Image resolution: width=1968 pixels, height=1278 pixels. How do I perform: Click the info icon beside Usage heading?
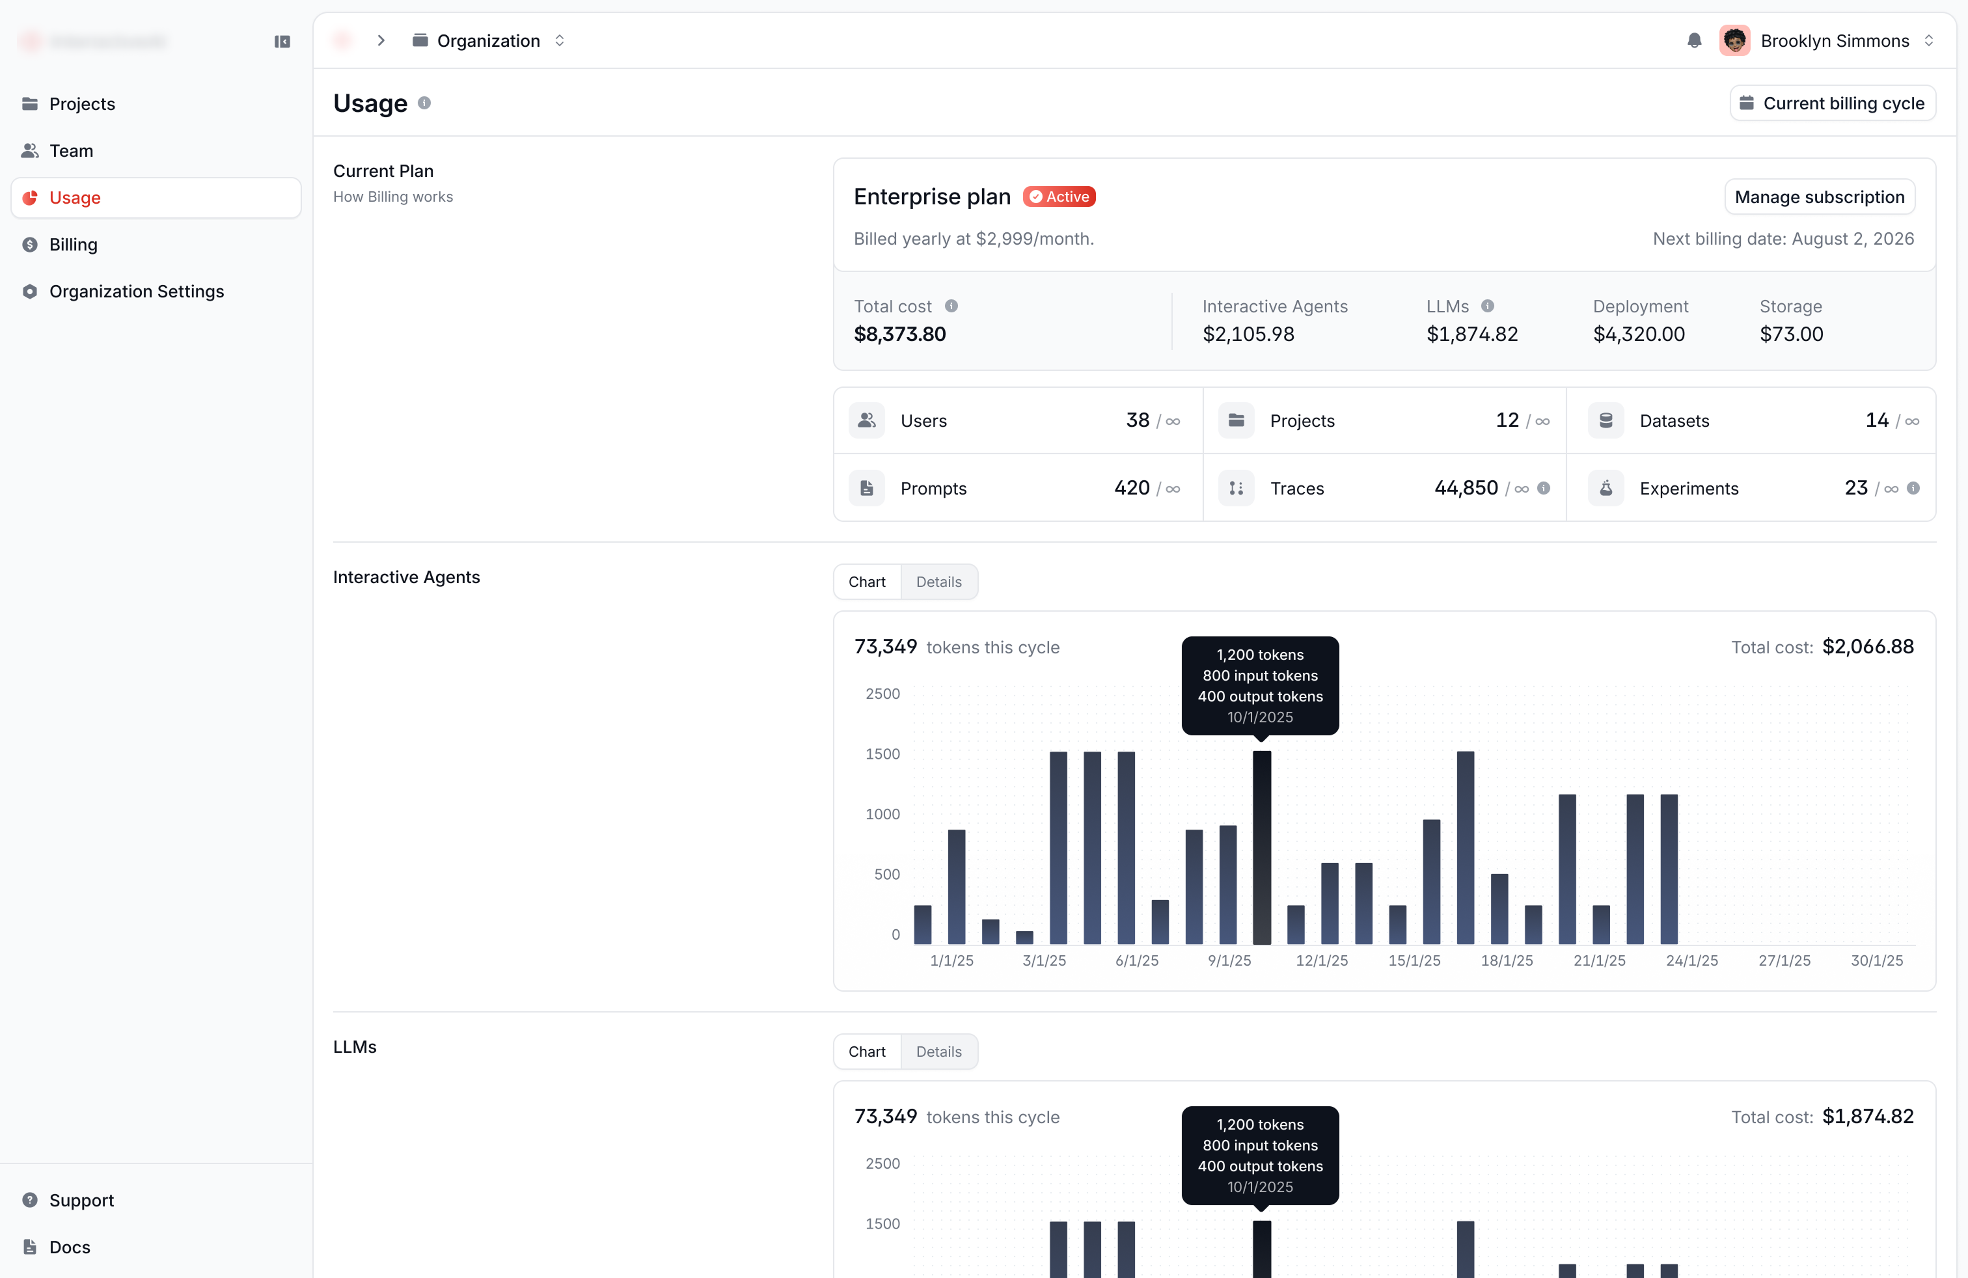424,103
